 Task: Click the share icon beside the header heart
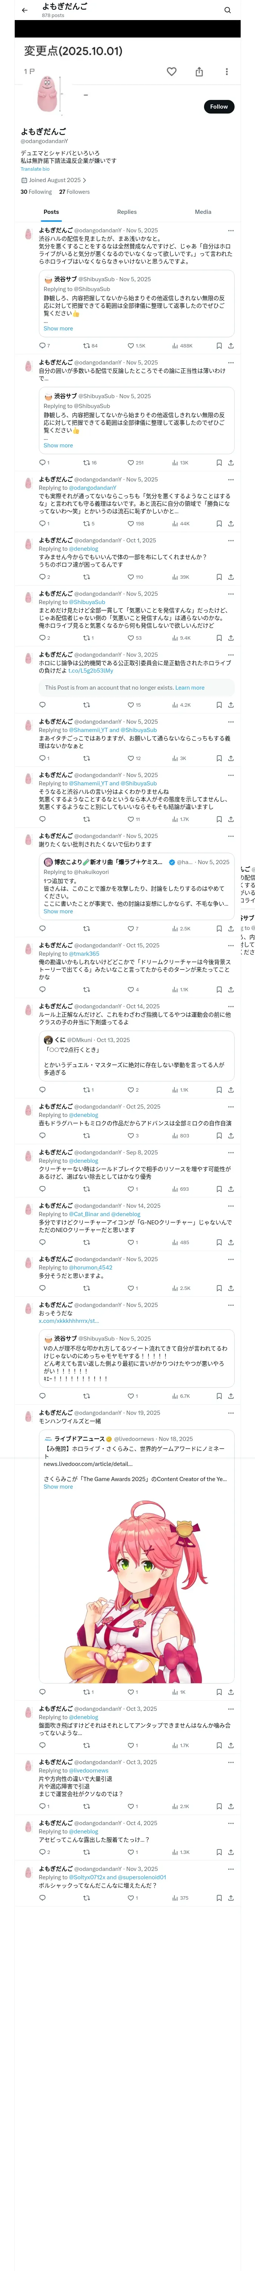[x=199, y=72]
